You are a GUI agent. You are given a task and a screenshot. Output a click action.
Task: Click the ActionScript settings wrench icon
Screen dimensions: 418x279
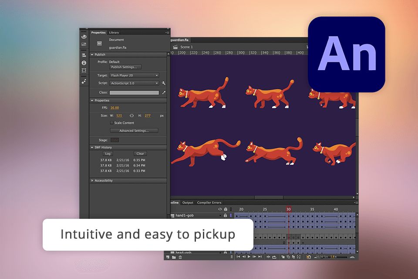(163, 83)
